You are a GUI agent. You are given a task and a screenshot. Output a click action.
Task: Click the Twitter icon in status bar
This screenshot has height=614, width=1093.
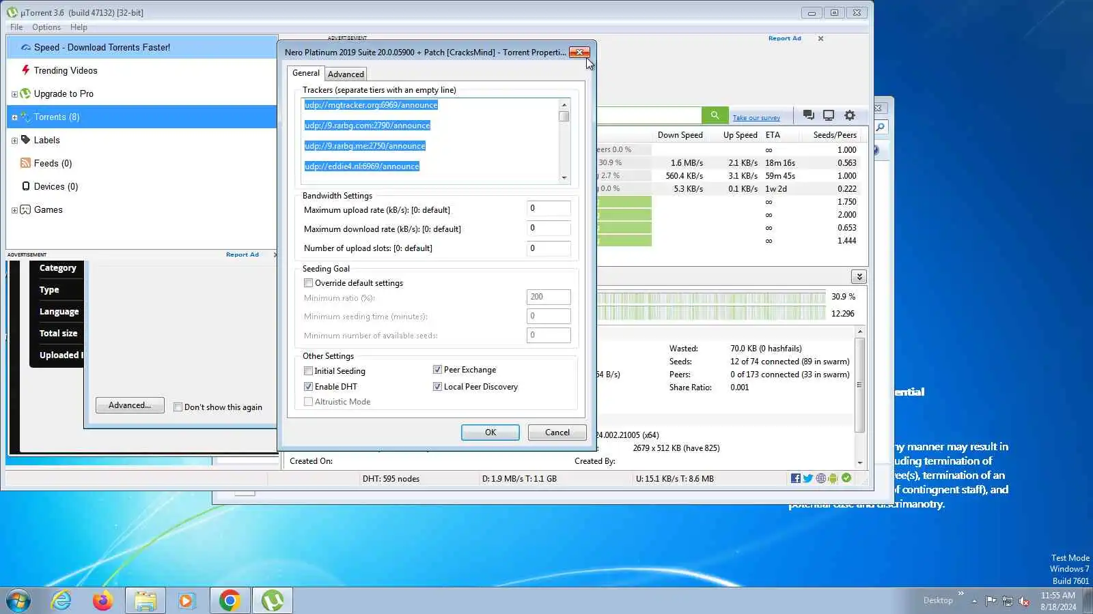[x=808, y=478]
